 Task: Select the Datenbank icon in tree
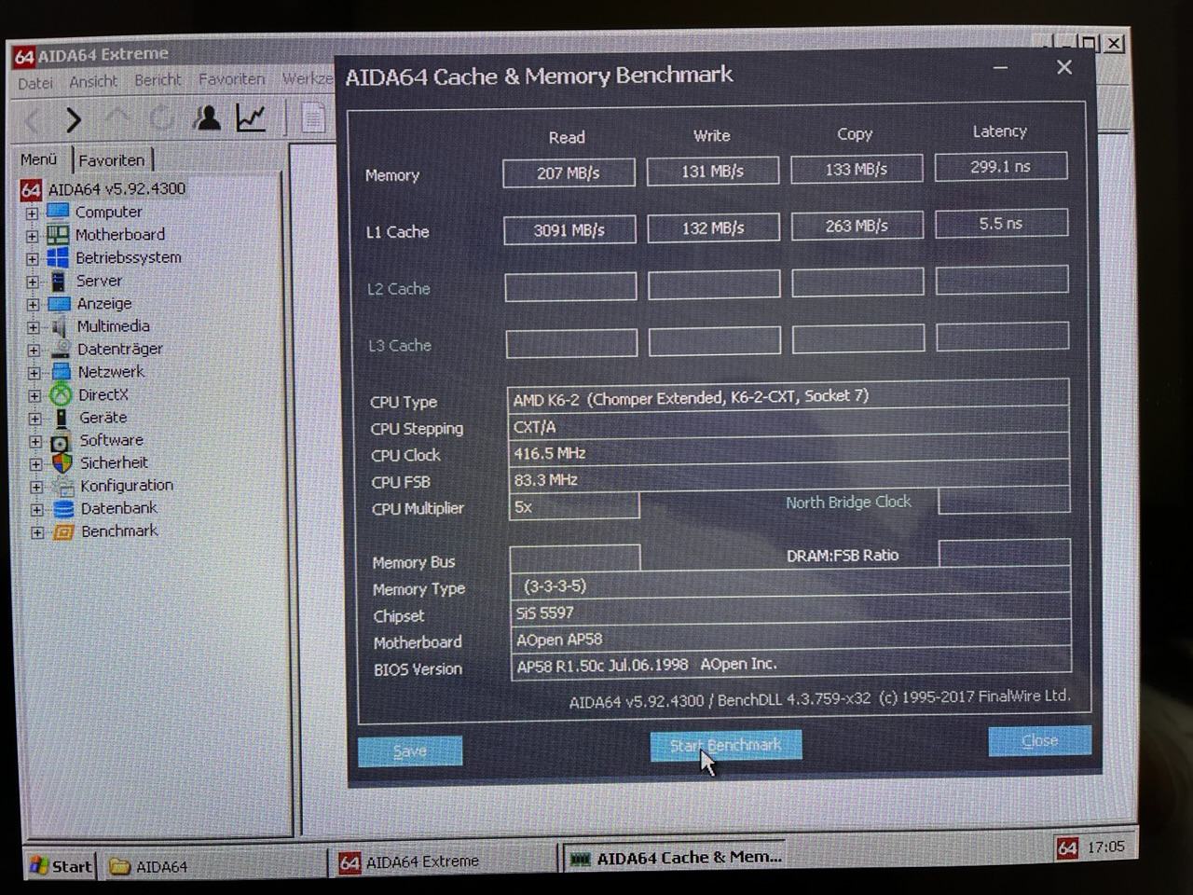[x=63, y=509]
